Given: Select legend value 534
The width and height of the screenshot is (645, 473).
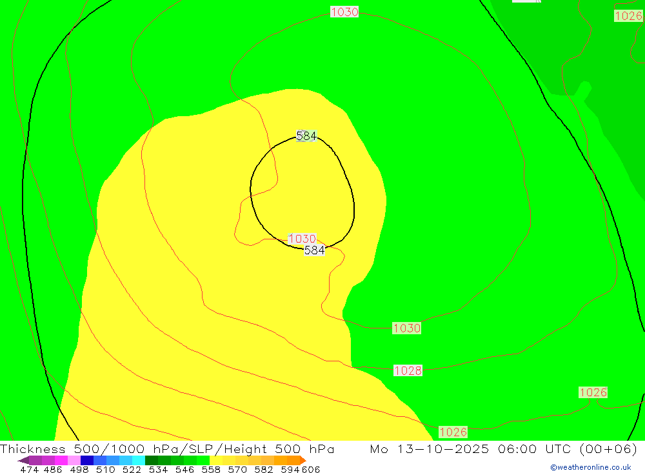Looking at the screenshot, I should pyautogui.click(x=159, y=469).
